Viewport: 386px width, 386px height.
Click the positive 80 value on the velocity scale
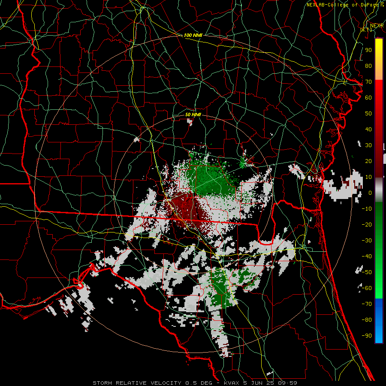tap(368, 66)
